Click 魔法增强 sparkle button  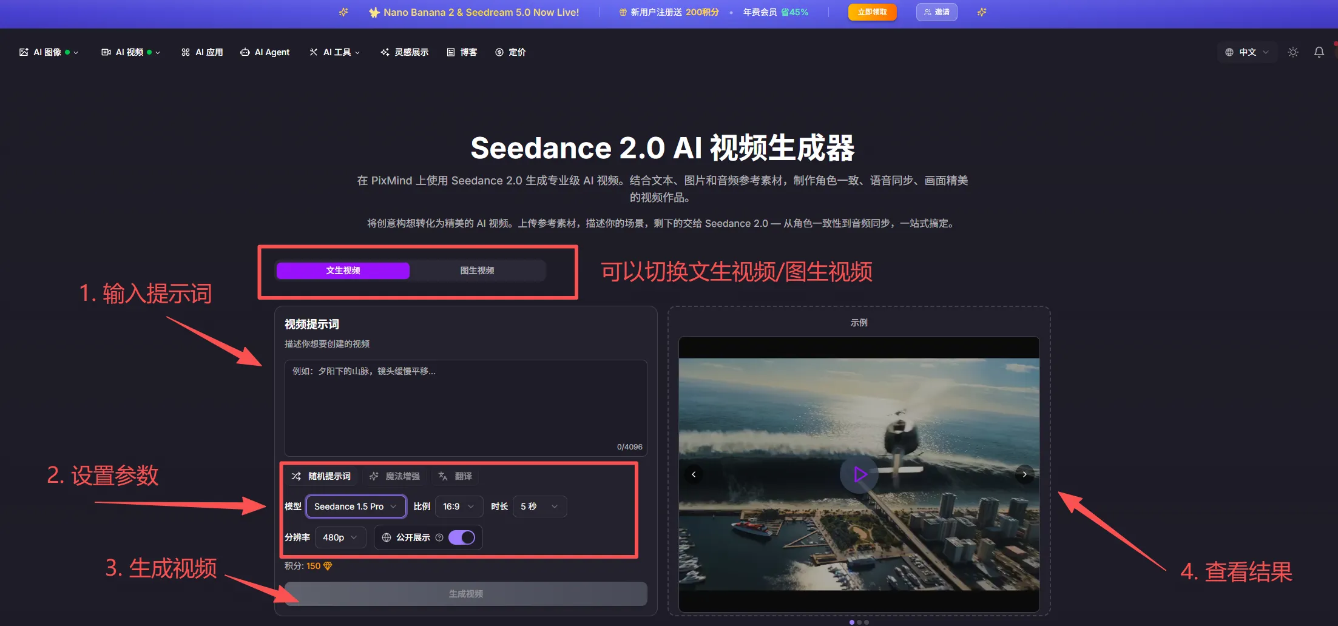coord(394,476)
